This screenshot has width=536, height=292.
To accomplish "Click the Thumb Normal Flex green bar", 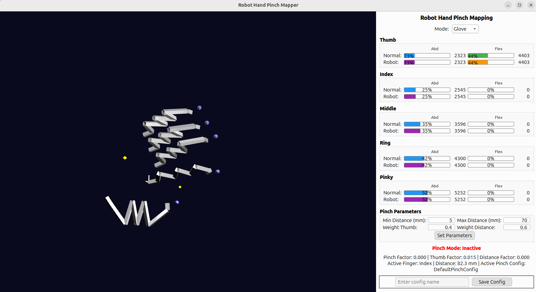I will point(491,56).
